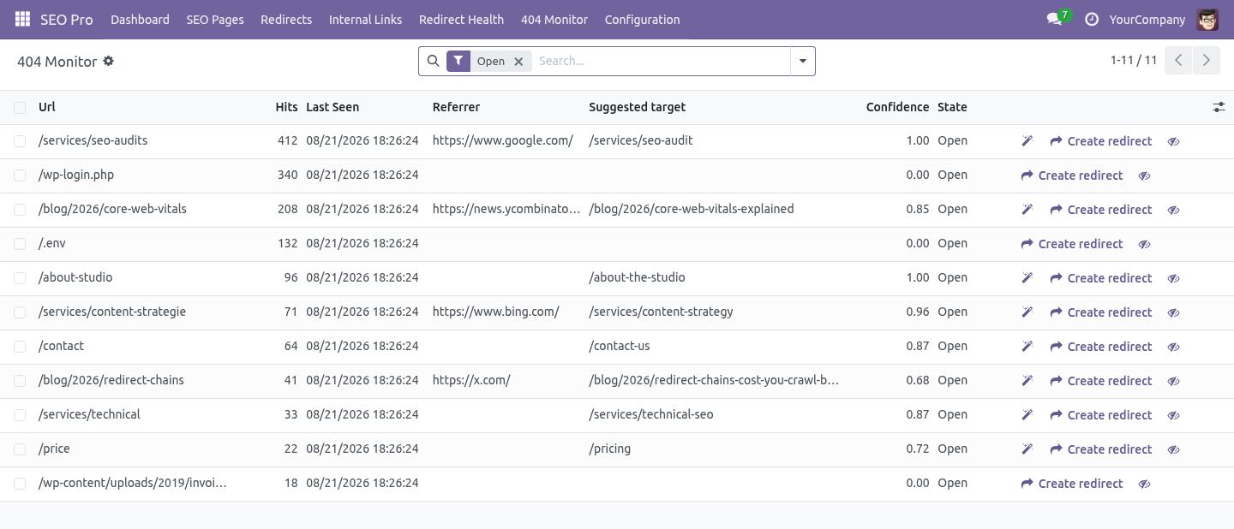Remove the Open filter with the X
Image resolution: width=1234 pixels, height=529 pixels.
518,62
